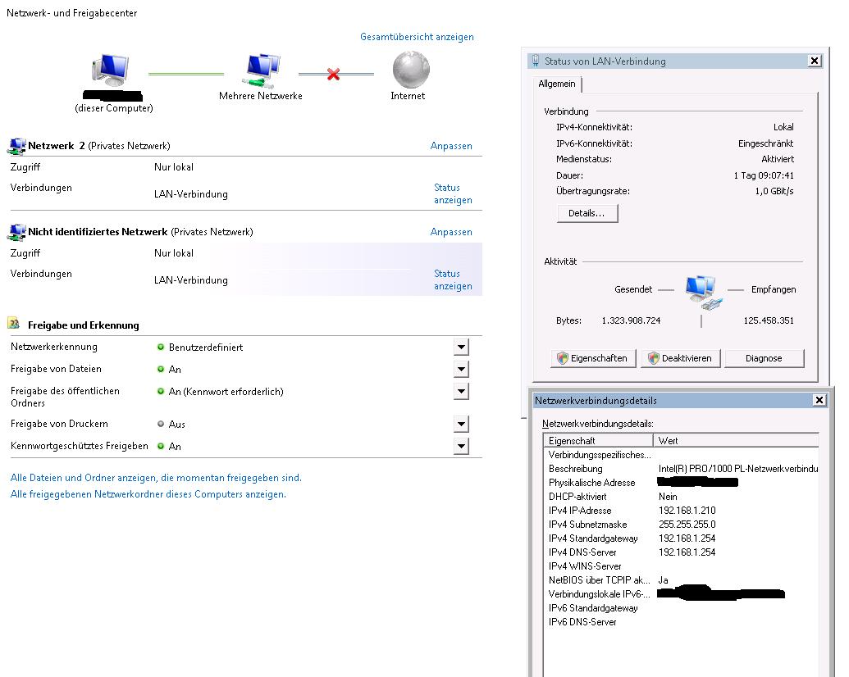
Task: Click the Deaktivieren button
Action: [x=681, y=358]
